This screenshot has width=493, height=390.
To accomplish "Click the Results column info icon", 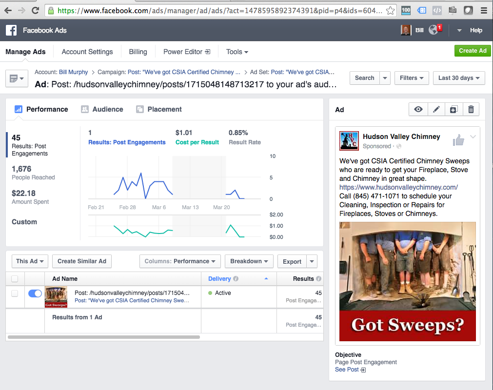I will (x=318, y=279).
